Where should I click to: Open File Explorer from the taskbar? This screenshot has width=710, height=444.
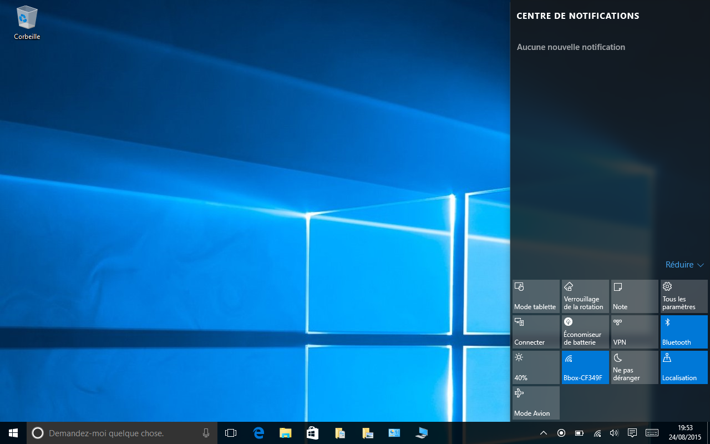[x=285, y=433]
